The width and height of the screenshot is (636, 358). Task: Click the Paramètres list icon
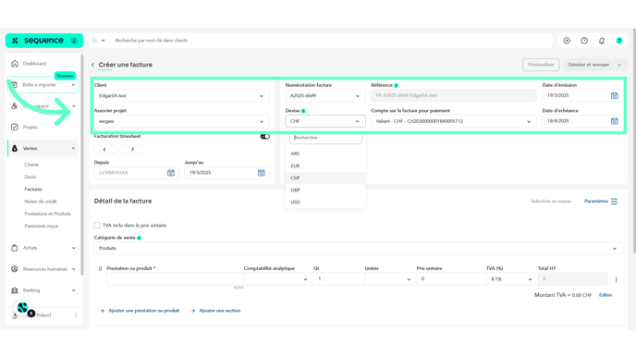[615, 202]
